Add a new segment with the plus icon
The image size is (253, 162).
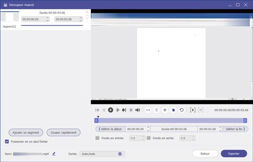pyautogui.click(x=165, y=110)
